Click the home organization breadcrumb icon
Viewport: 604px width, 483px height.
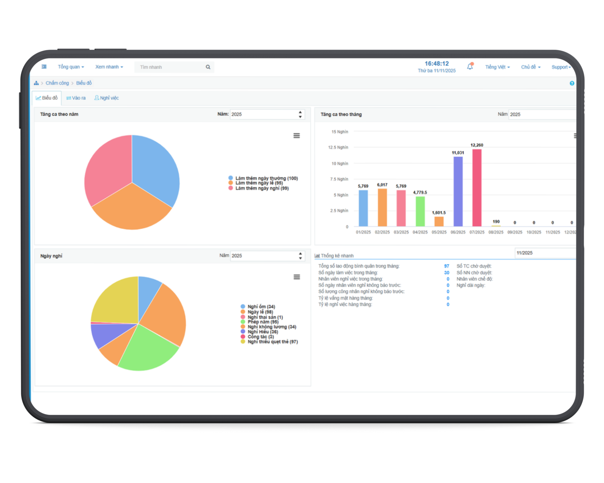[x=36, y=83]
